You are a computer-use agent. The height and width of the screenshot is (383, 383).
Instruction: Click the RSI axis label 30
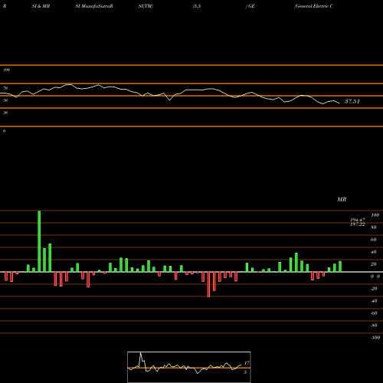5,113
